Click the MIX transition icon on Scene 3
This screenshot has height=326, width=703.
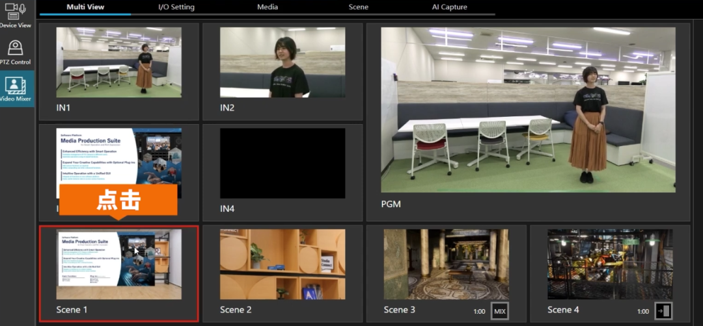pyautogui.click(x=499, y=311)
